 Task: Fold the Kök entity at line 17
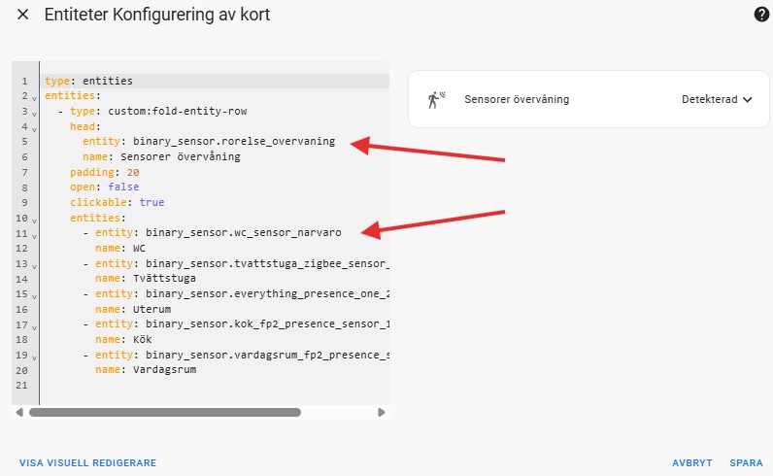pos(34,327)
